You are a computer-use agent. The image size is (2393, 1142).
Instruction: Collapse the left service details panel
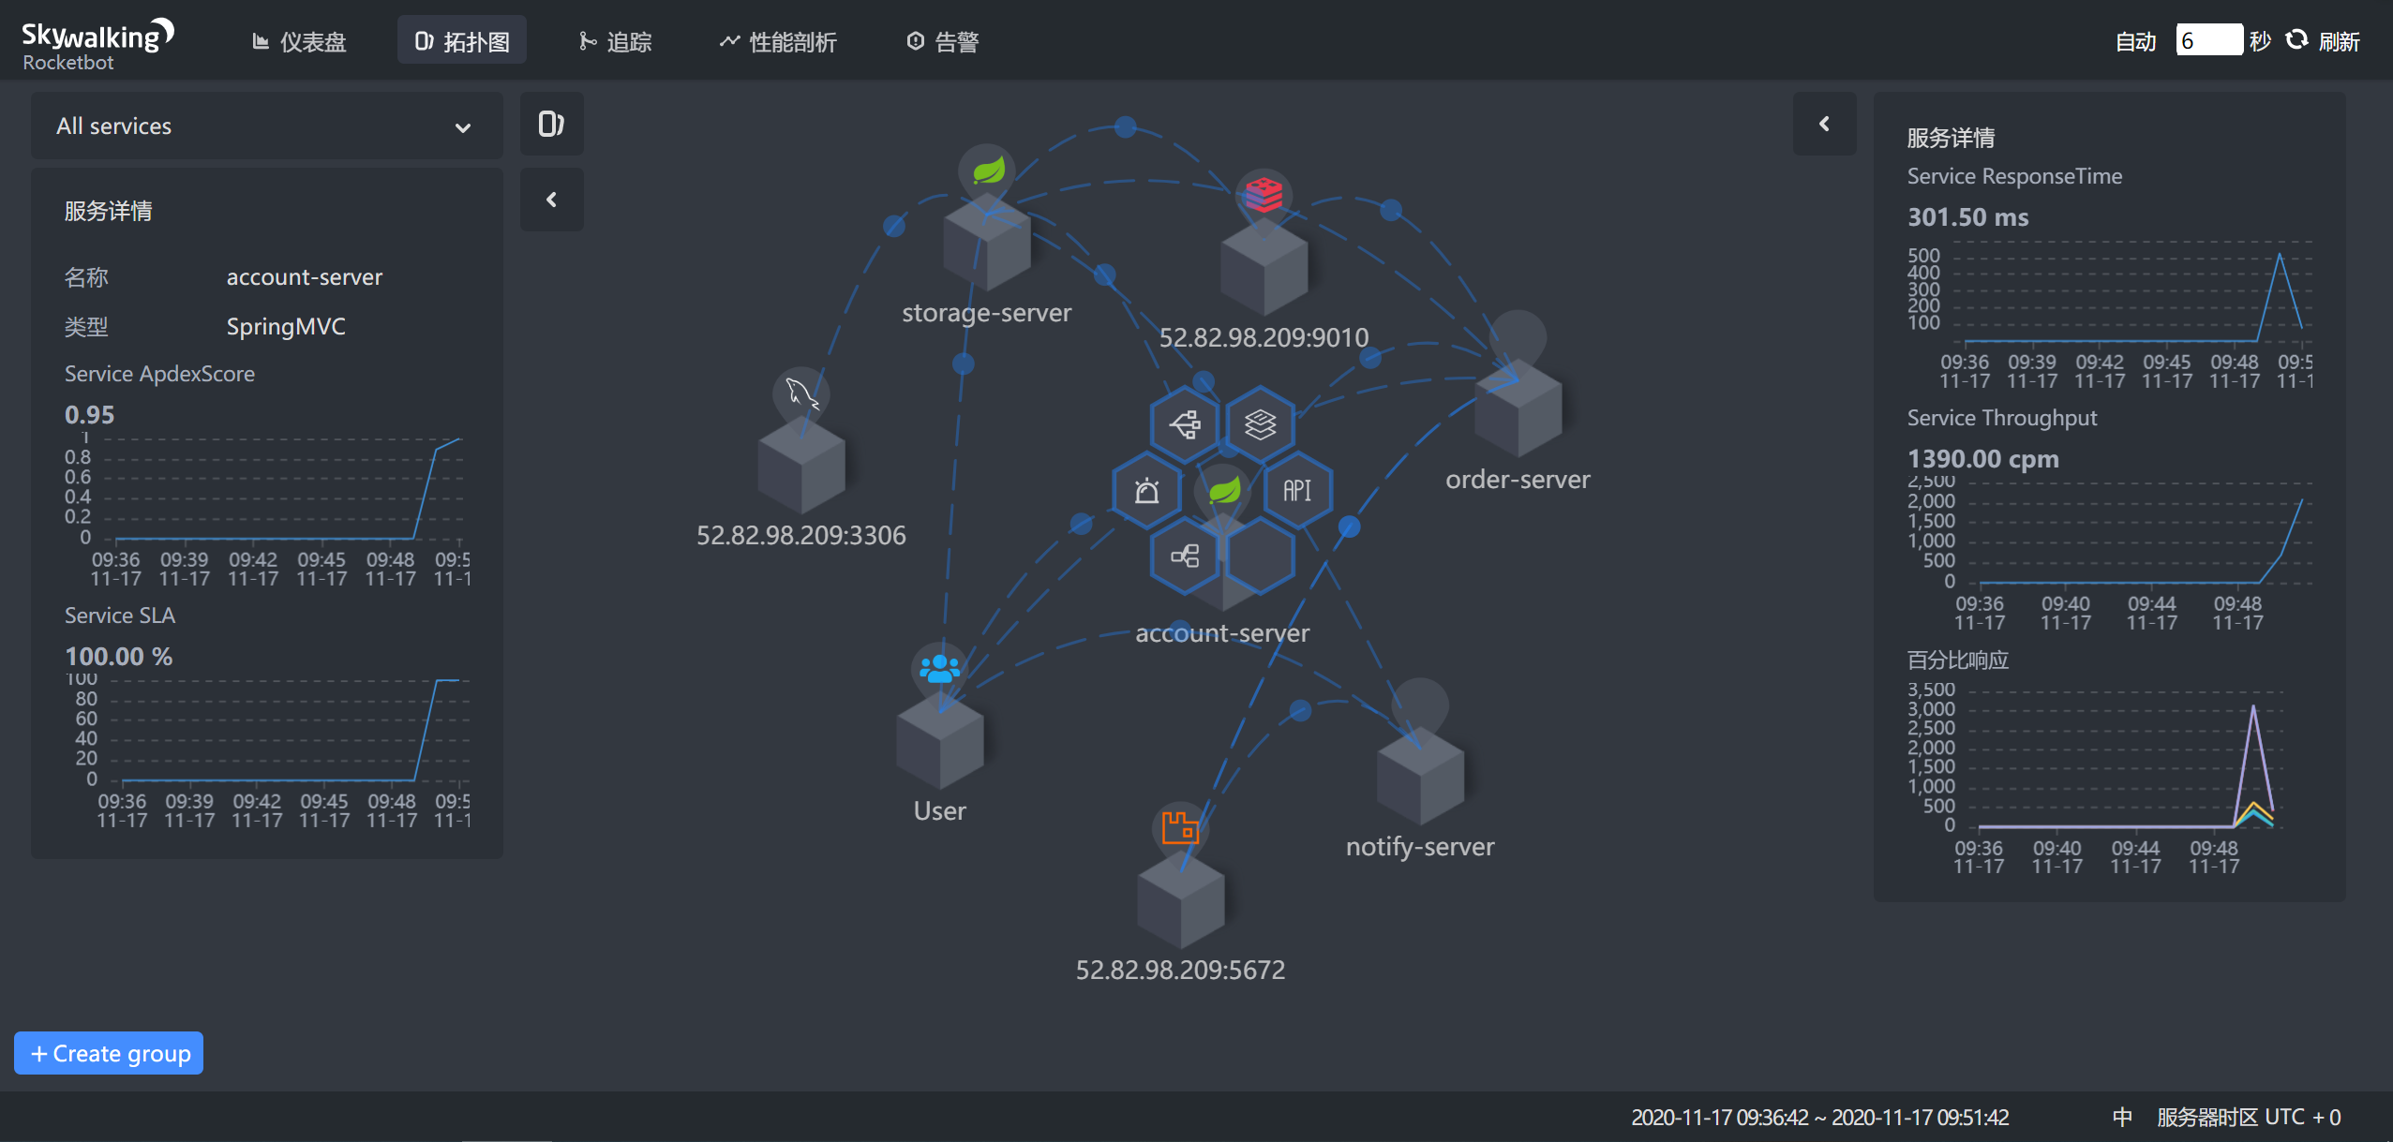(x=551, y=200)
